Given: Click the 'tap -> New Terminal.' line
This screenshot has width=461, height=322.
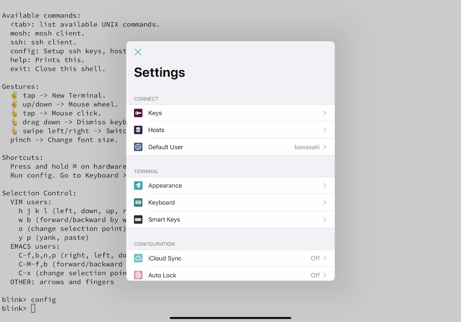Looking at the screenshot, I should click(x=58, y=95).
